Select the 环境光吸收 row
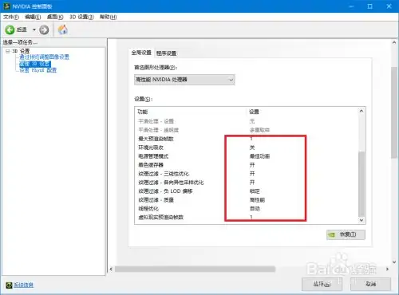Screen dimensions: 399x295 click(247, 147)
